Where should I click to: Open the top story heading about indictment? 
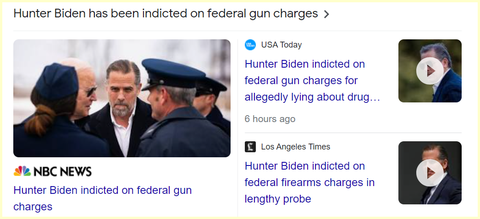tap(165, 14)
